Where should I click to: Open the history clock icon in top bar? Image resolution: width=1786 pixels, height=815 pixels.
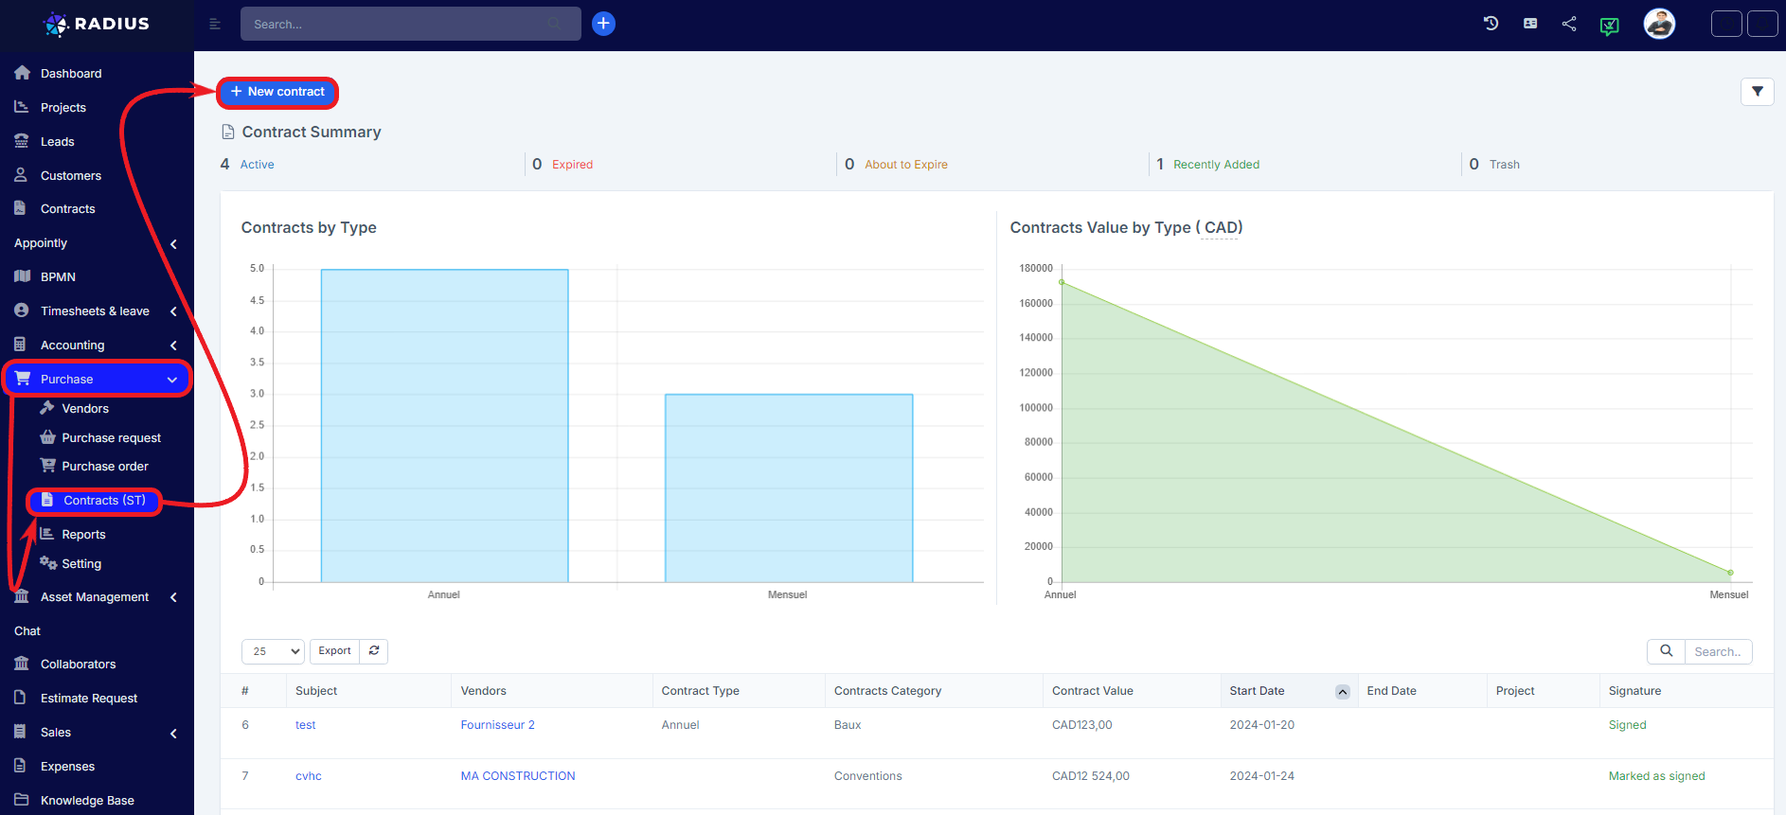coord(1491,24)
